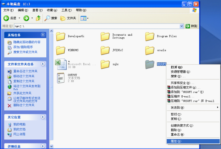
Task: Select the sqlx folder
Action: coord(110,64)
